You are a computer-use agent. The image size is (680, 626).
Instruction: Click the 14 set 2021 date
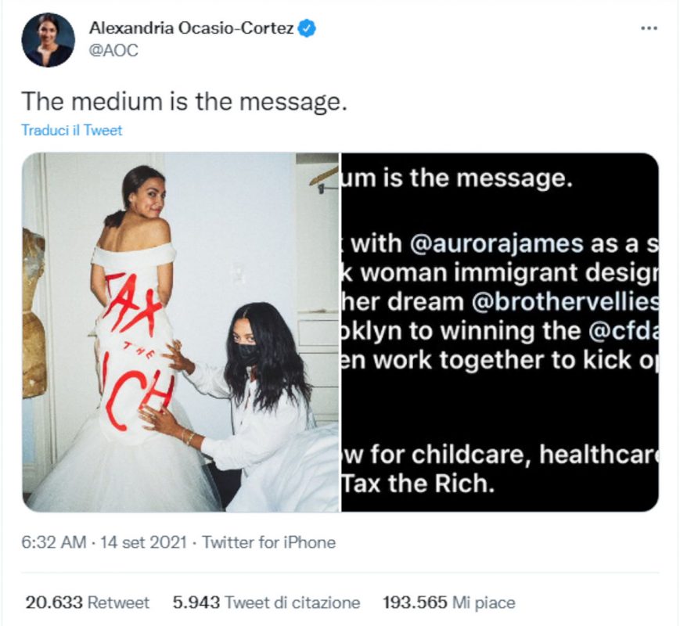tap(143, 542)
